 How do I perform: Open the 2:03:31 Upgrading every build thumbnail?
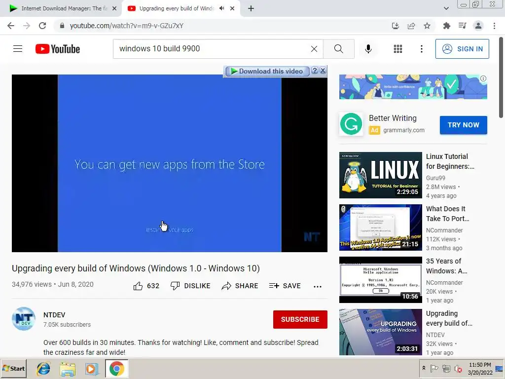pos(380,332)
